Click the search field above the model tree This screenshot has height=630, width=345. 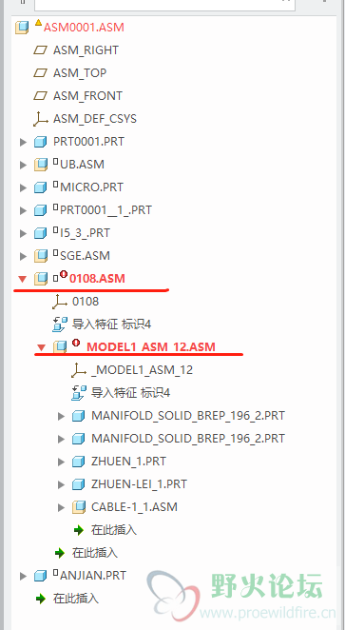pyautogui.click(x=164, y=4)
